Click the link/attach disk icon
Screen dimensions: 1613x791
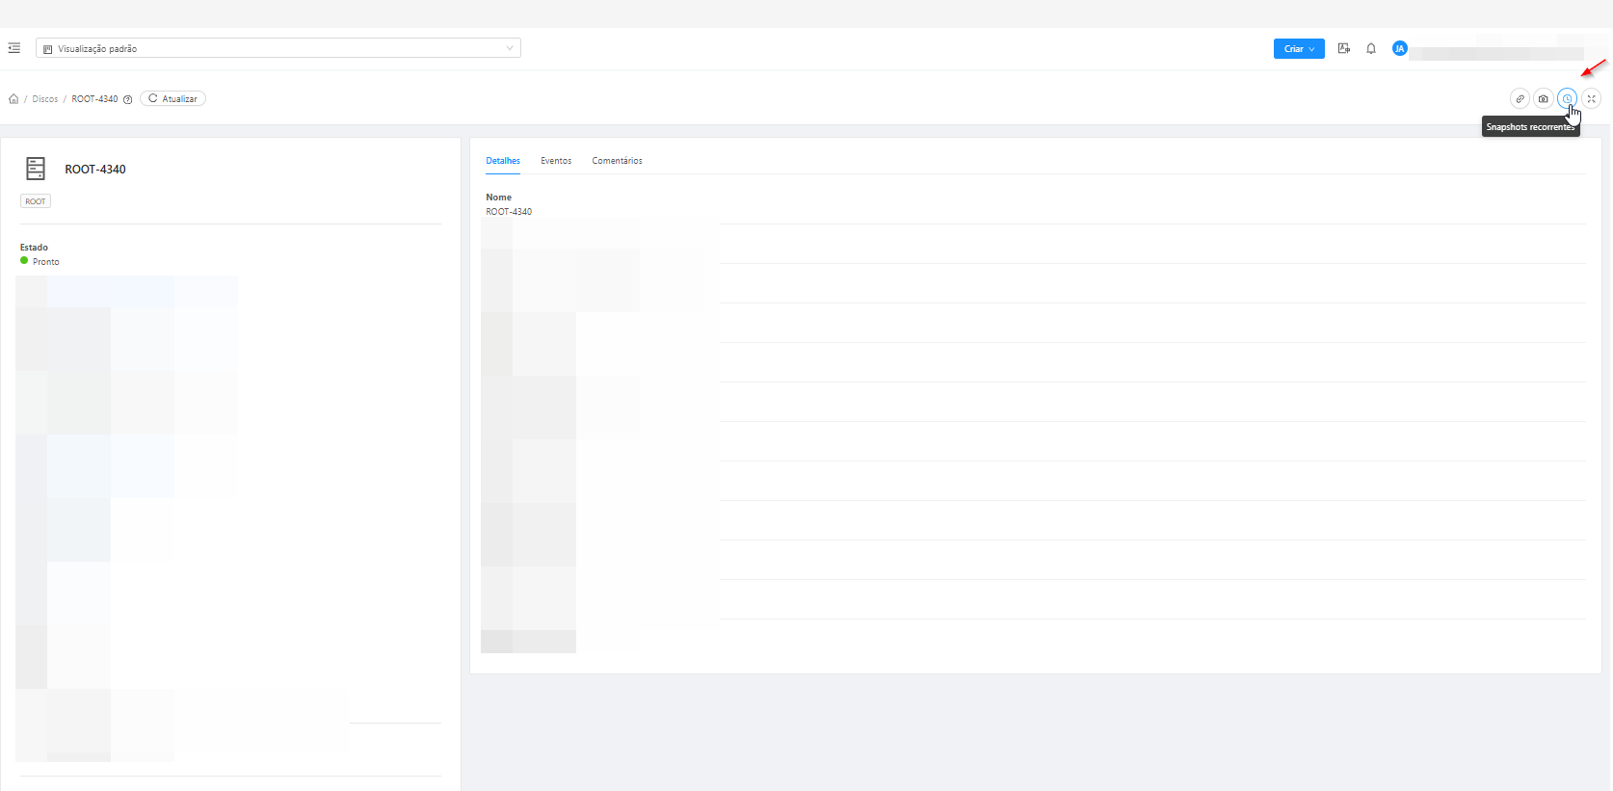(1520, 98)
